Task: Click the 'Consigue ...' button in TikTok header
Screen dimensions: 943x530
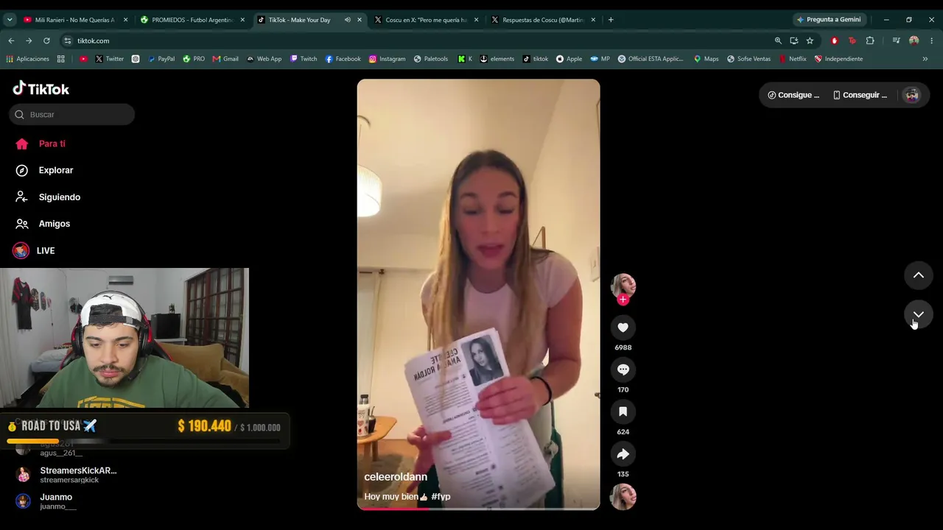Action: (x=793, y=95)
